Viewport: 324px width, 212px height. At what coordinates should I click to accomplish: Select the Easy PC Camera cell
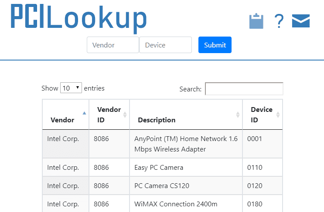click(x=186, y=168)
